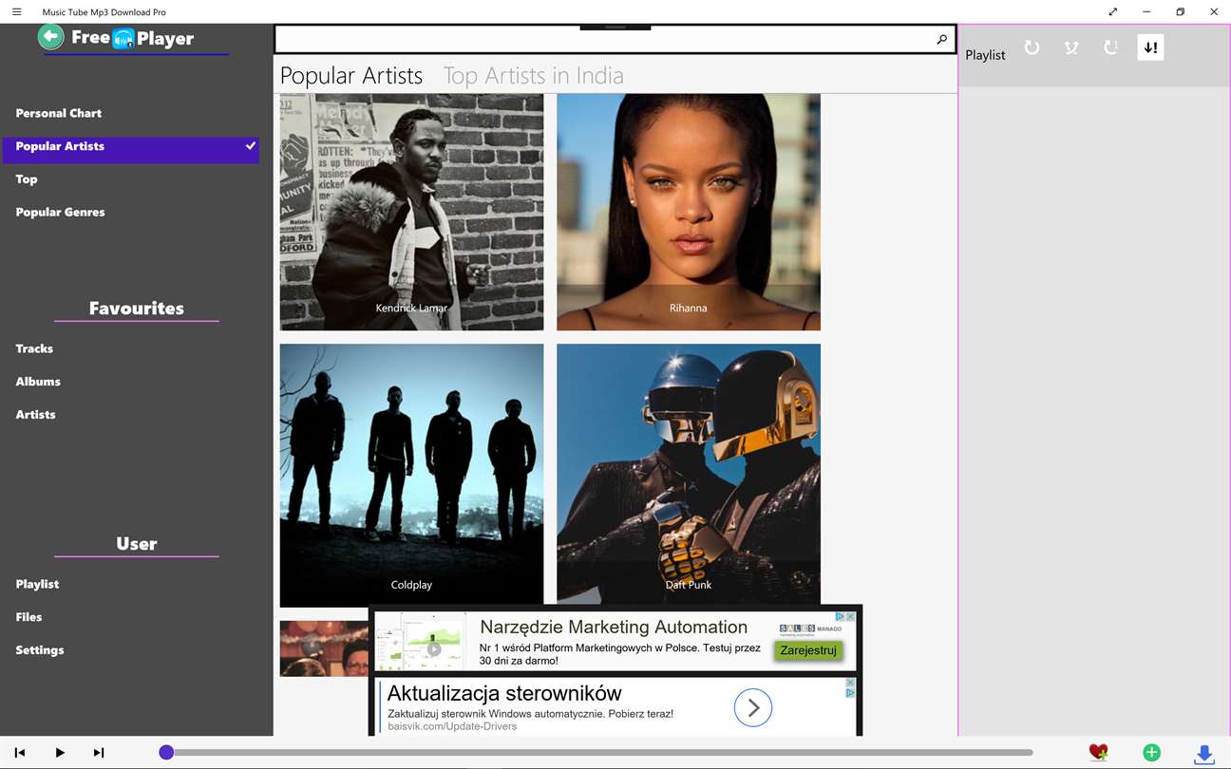Click the User section heading
The width and height of the screenshot is (1231, 769).
point(137,543)
